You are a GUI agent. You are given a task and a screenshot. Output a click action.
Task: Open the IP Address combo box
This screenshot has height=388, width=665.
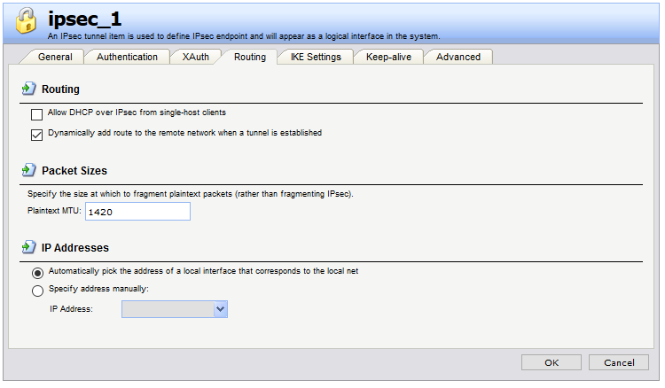click(168, 308)
